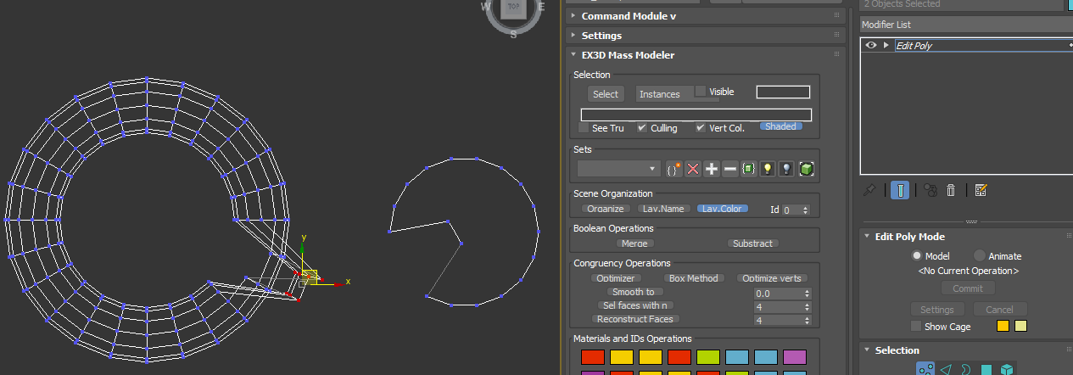The width and height of the screenshot is (1073, 375).
Task: Click the orange Show Cage color swatch
Action: click(x=1003, y=326)
